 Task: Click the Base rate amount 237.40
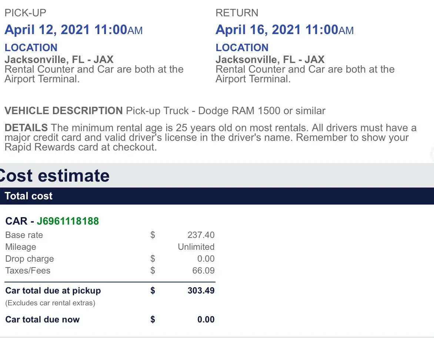coord(201,235)
